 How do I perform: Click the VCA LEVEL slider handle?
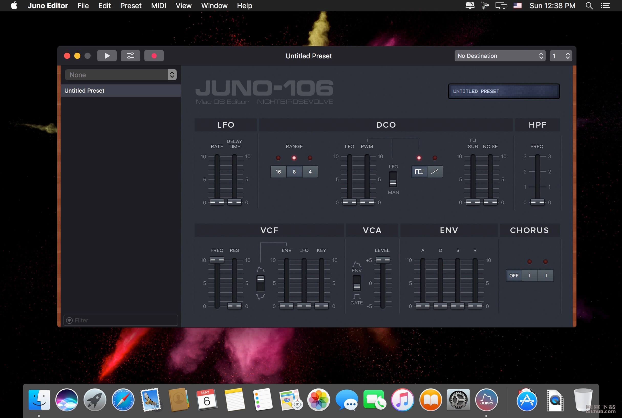(383, 260)
